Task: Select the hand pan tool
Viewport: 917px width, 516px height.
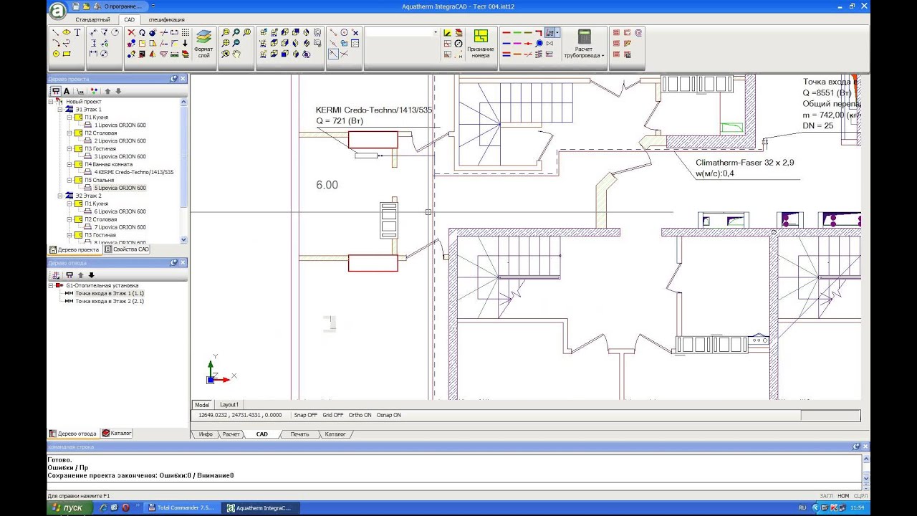Action: tap(236, 54)
